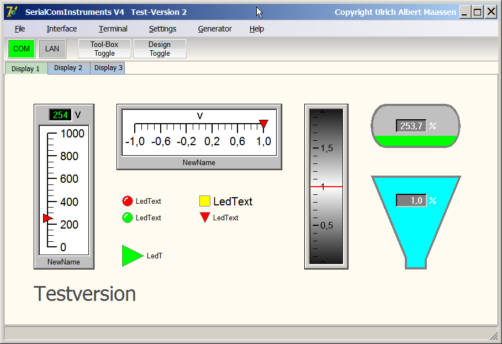This screenshot has width=502, height=344.
Task: Open the Help menu
Action: point(257,29)
